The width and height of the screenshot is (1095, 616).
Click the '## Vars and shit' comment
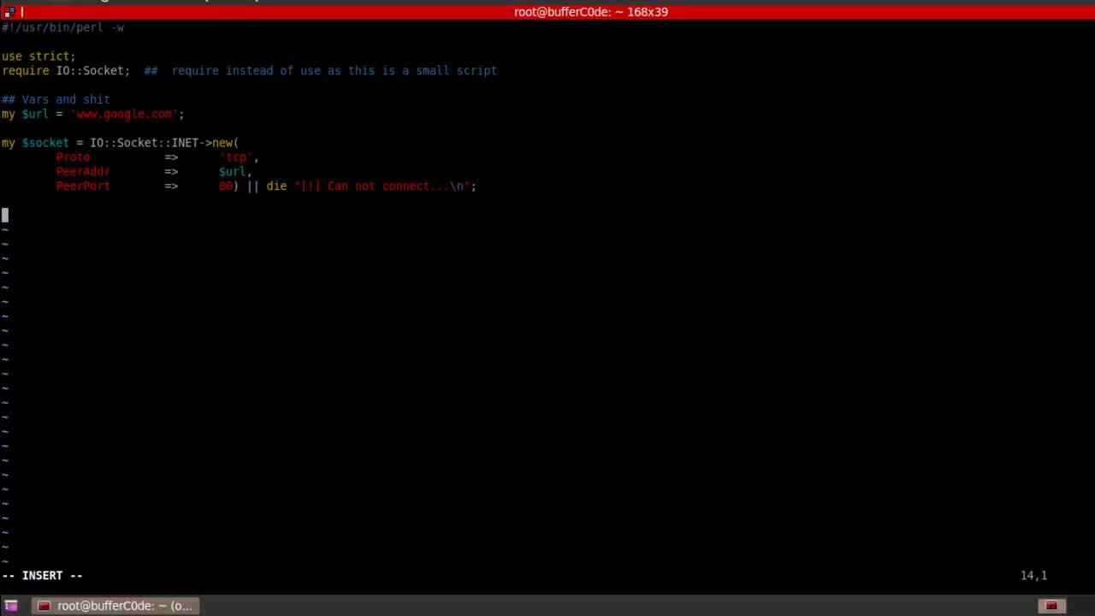56,99
